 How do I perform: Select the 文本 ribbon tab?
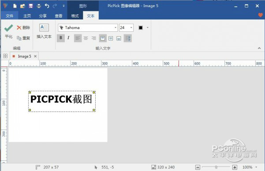91,16
